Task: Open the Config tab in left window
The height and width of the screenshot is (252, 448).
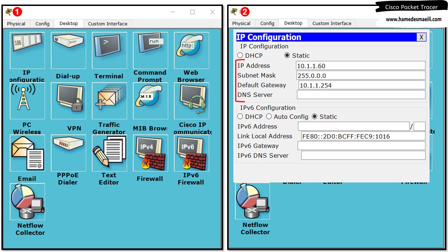Action: (x=42, y=24)
